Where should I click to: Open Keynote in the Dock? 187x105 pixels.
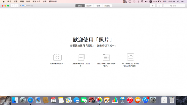(122, 100)
